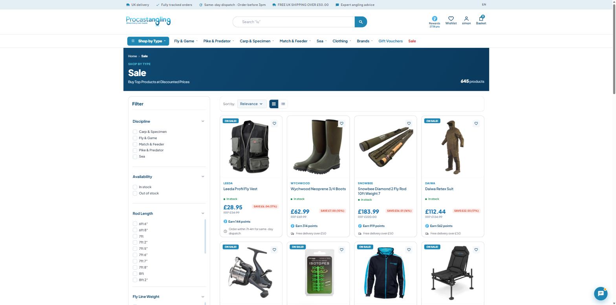Open the feeder chair product image
The width and height of the screenshot is (616, 305).
coord(453,273)
